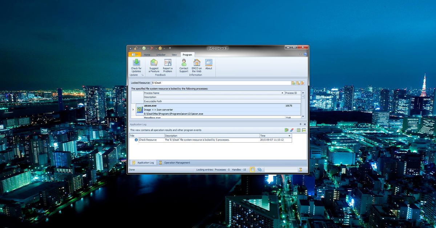Select the Check for Updates icon

[136, 62]
